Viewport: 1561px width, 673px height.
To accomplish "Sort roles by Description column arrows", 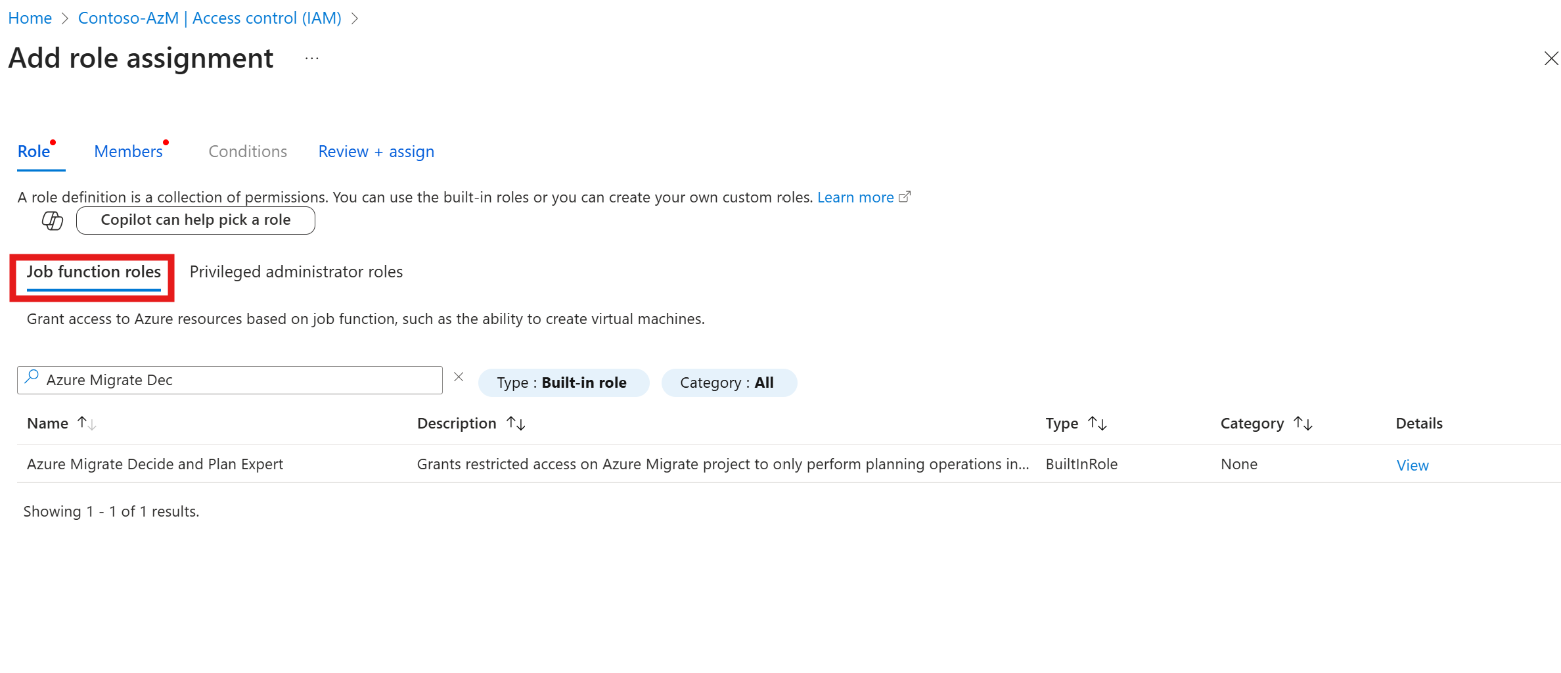I will 516,423.
